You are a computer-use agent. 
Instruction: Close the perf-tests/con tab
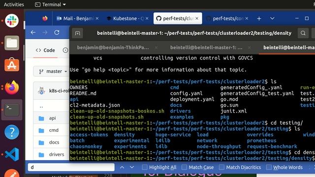247,19
